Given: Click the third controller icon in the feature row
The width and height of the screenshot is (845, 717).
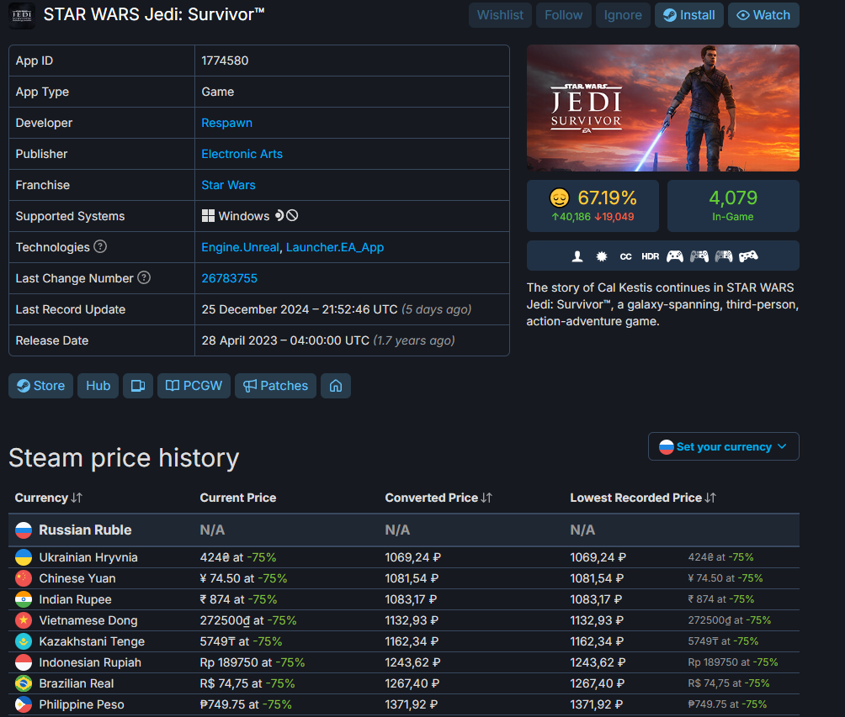Looking at the screenshot, I should [x=724, y=256].
